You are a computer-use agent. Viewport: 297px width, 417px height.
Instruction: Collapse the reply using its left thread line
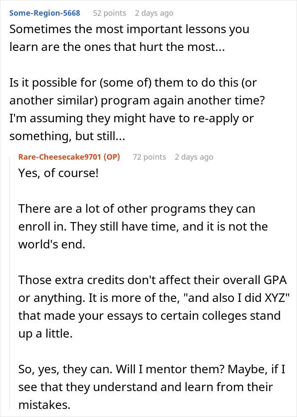pos(11,276)
